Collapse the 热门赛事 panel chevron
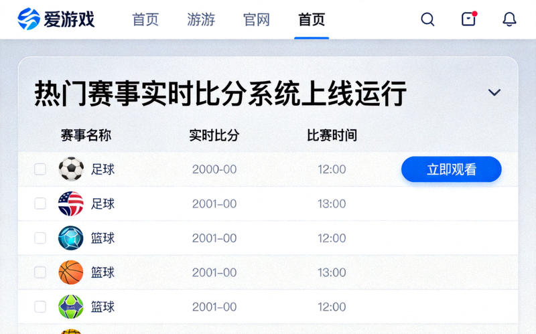 [x=494, y=92]
